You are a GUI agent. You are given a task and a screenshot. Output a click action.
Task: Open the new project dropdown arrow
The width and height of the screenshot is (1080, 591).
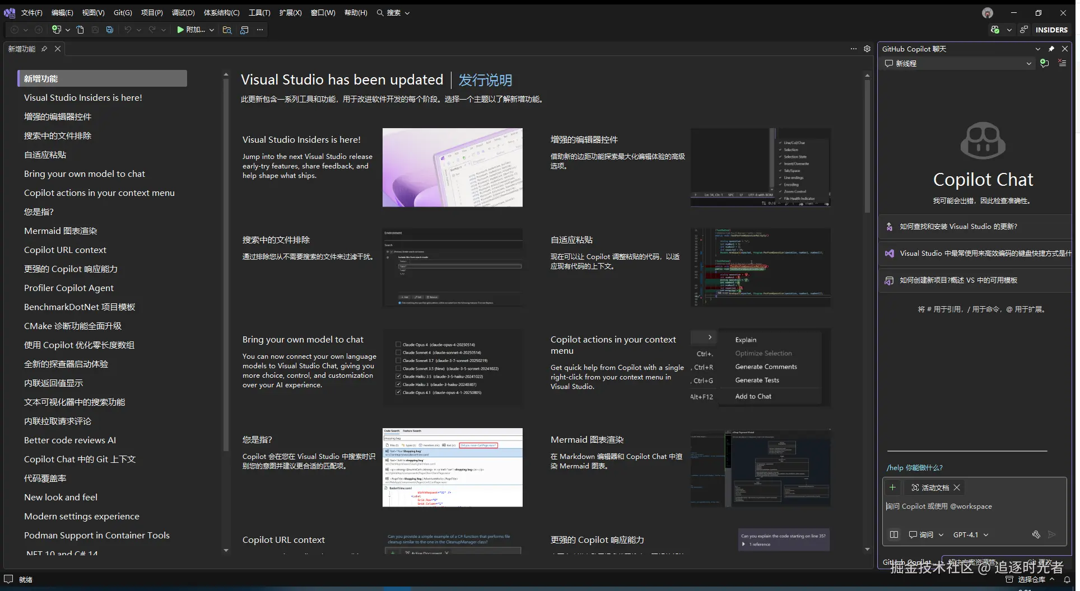pos(67,30)
